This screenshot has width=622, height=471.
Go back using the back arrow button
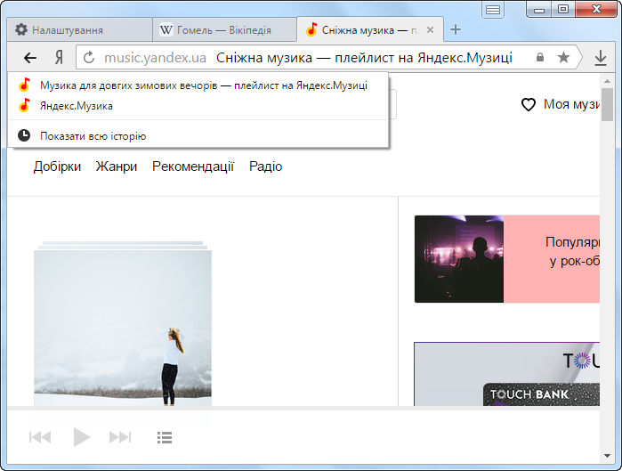30,58
